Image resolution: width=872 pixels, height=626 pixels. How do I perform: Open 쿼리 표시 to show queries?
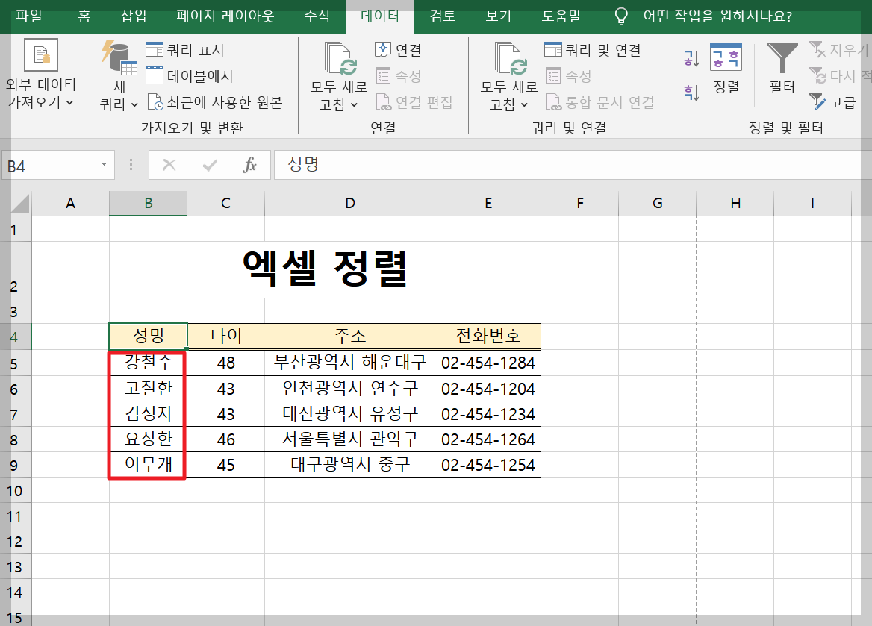[155, 48]
